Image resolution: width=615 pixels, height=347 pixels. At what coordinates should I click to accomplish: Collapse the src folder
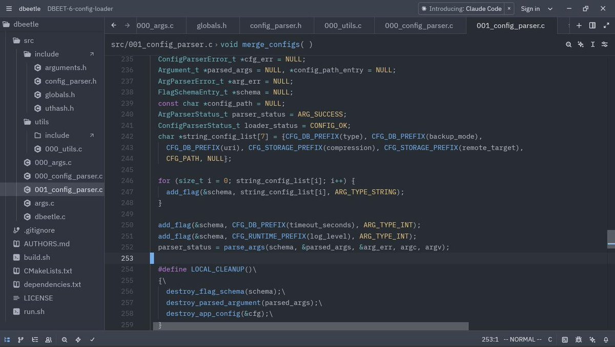point(52,40)
